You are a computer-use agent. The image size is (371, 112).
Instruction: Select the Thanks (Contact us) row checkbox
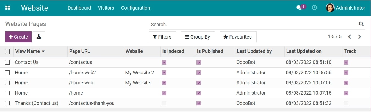click(x=7, y=103)
